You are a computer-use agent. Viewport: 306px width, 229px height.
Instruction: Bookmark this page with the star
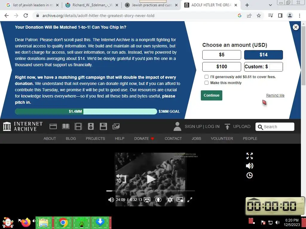259,16
